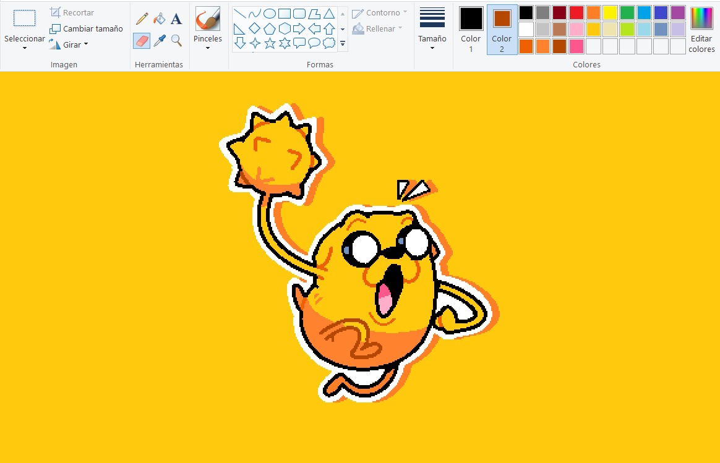
Task: Click the rectangular selection icon
Action: 24,18
